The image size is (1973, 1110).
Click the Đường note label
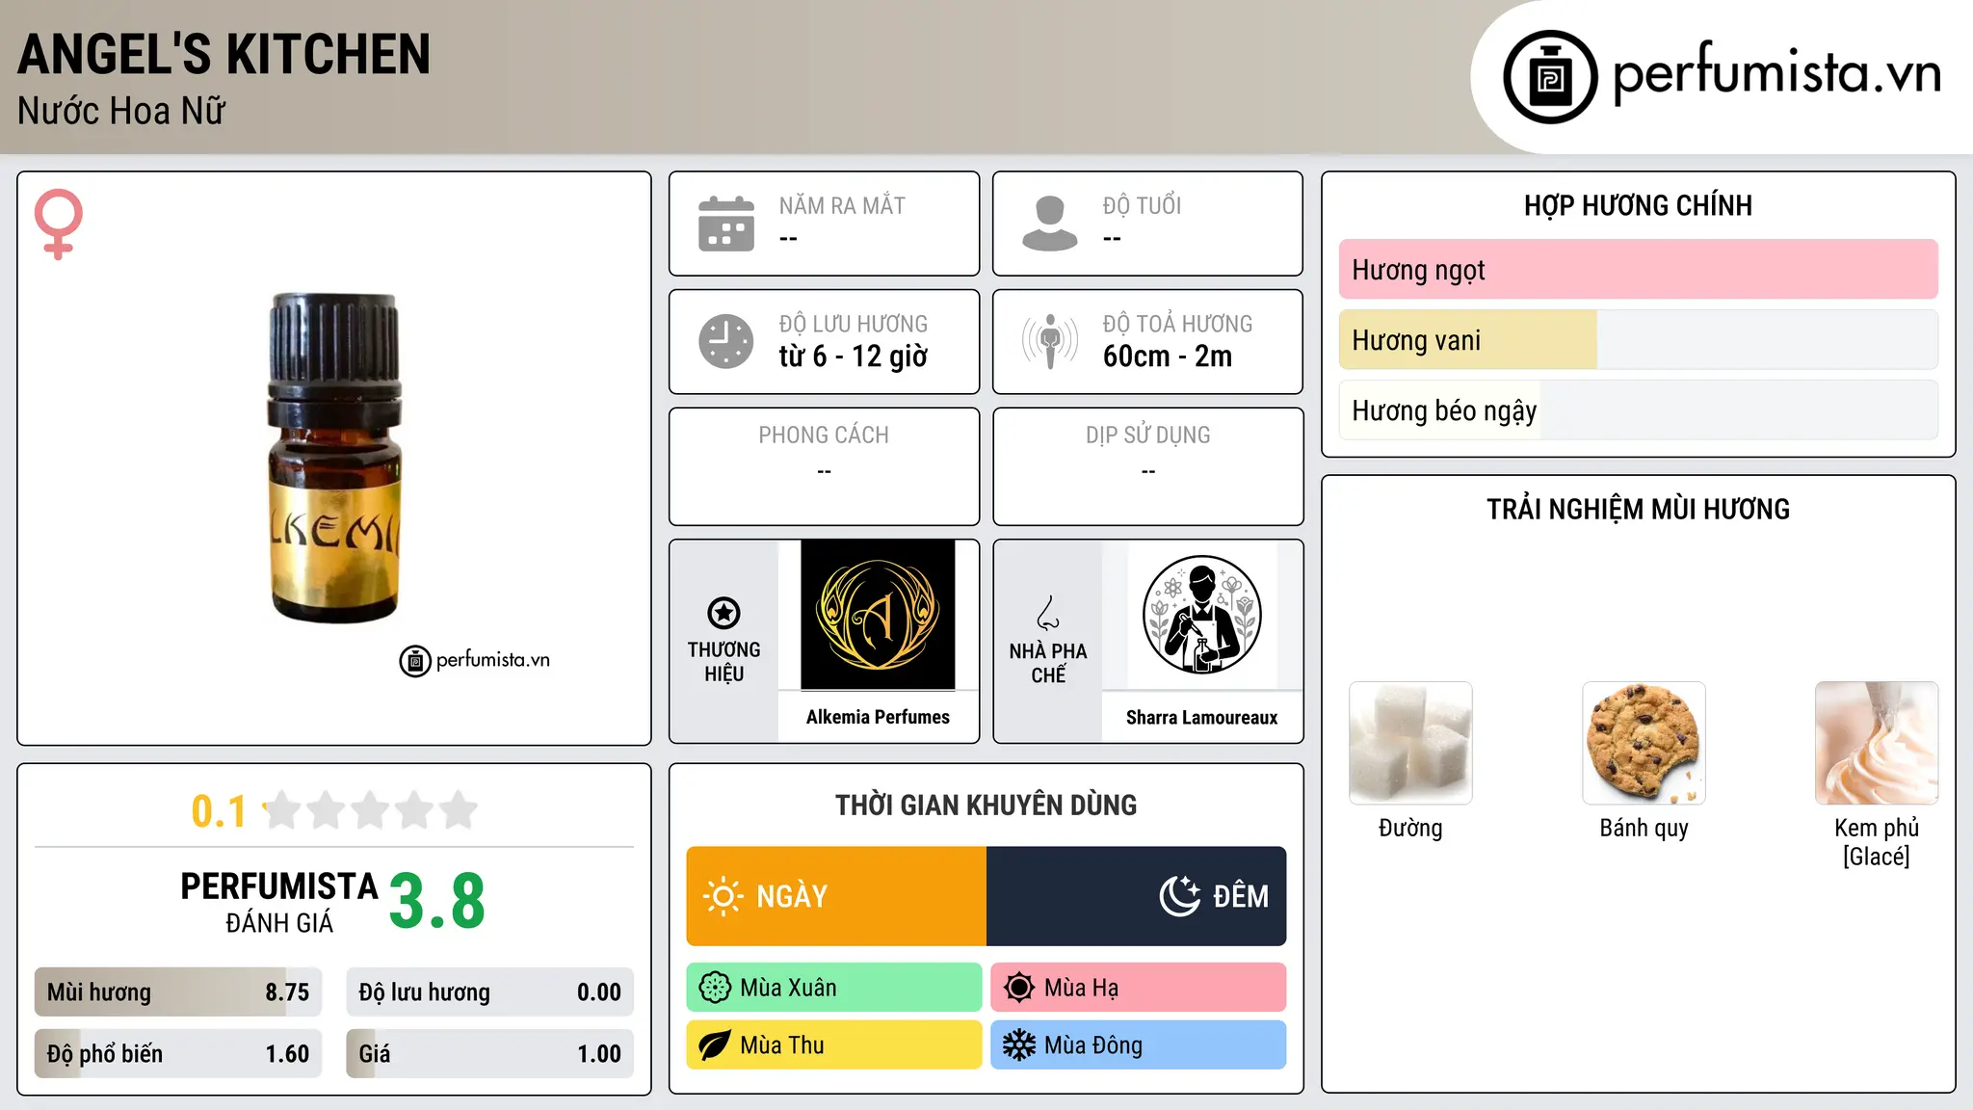[1410, 829]
